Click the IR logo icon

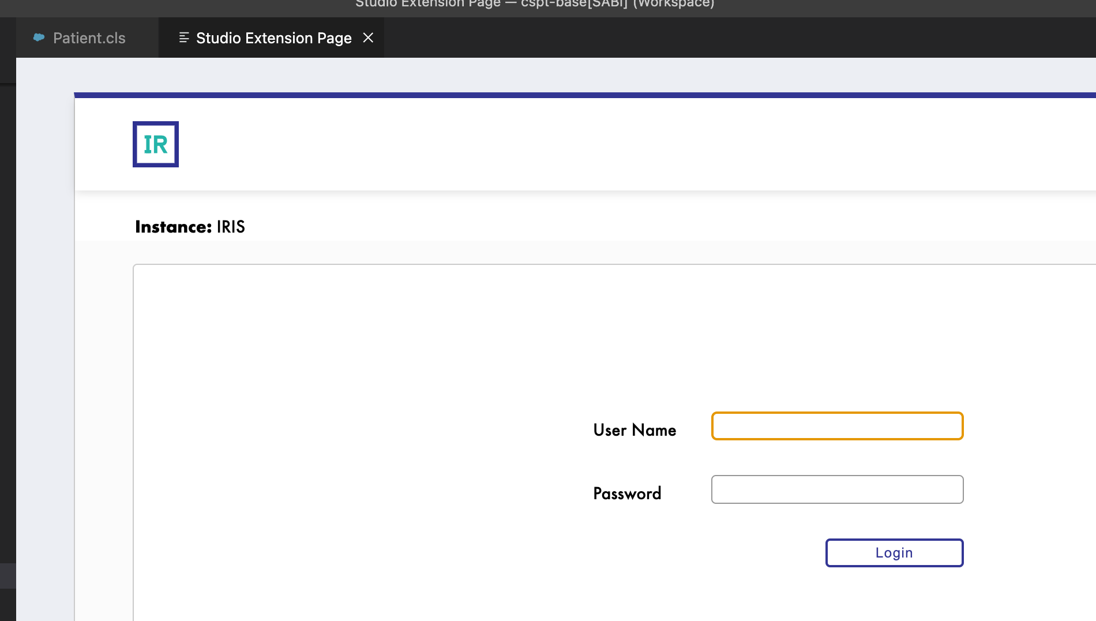156,144
